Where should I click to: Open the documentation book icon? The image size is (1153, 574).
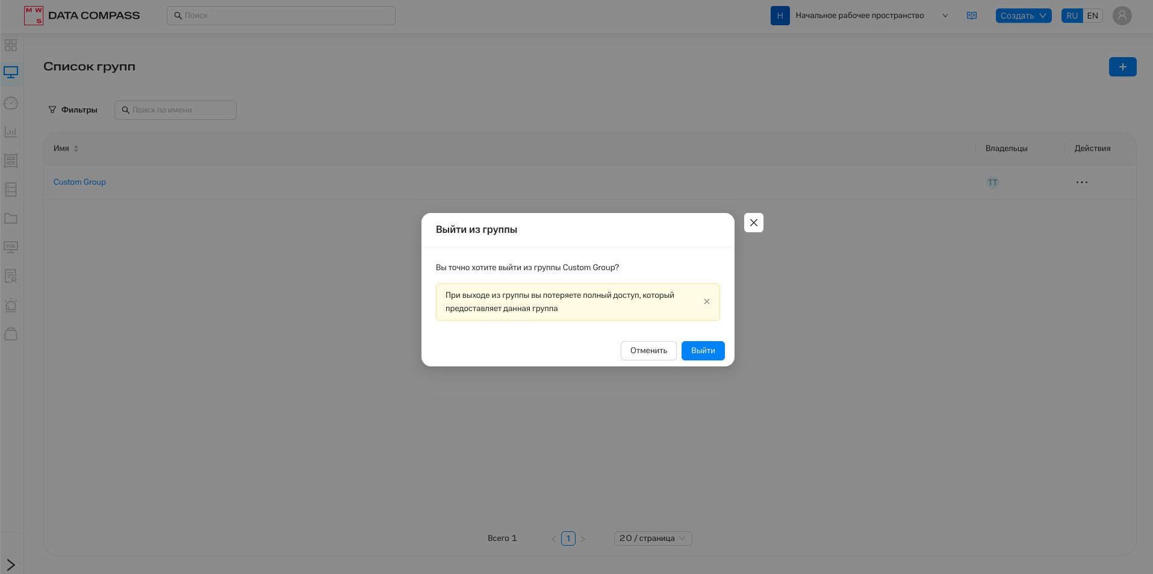[x=971, y=16]
